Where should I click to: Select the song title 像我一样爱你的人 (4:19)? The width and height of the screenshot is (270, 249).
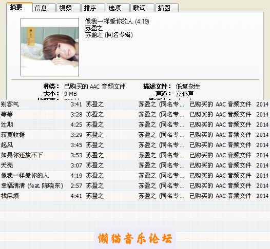pyautogui.click(x=117, y=22)
